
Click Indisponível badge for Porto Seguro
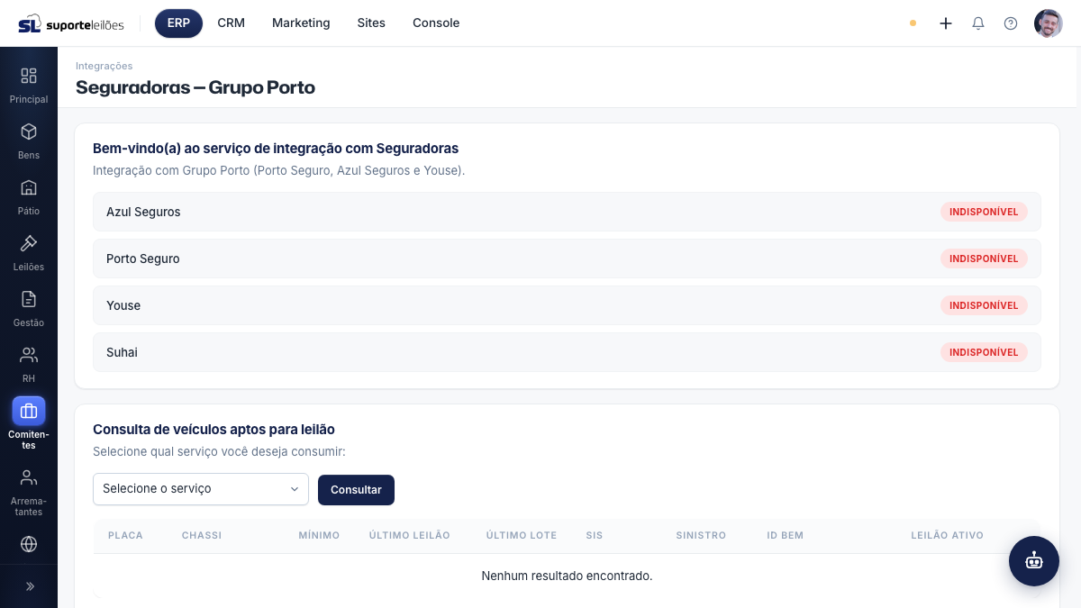[984, 259]
